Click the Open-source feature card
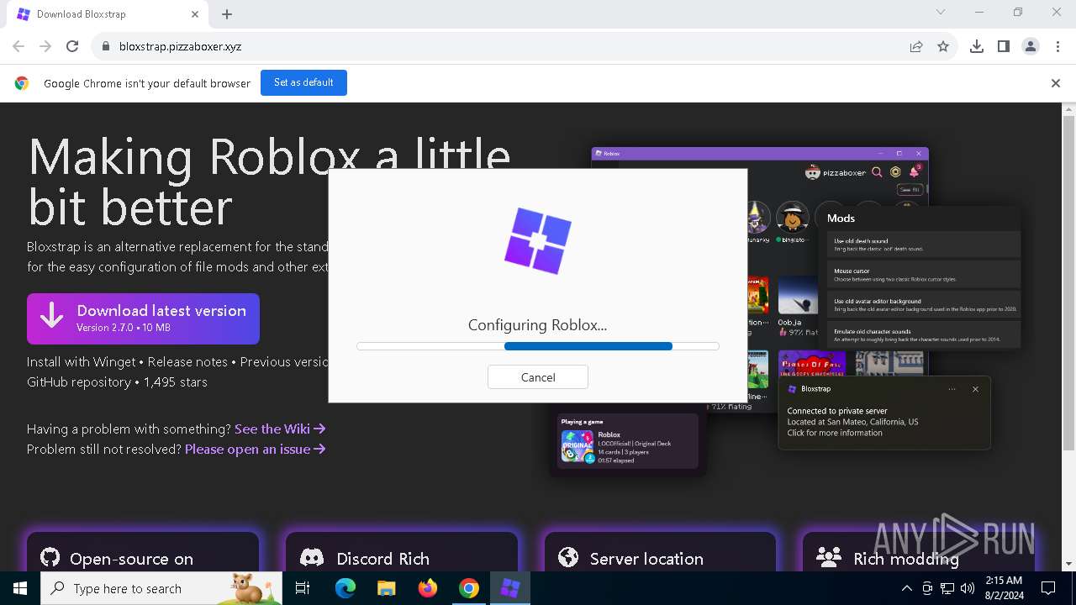This screenshot has height=605, width=1076. coord(143,552)
